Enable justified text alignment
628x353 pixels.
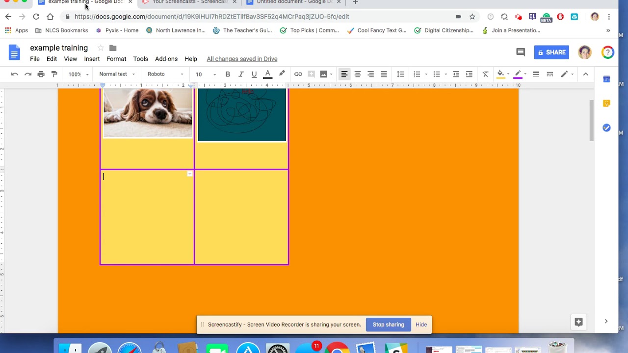(384, 74)
